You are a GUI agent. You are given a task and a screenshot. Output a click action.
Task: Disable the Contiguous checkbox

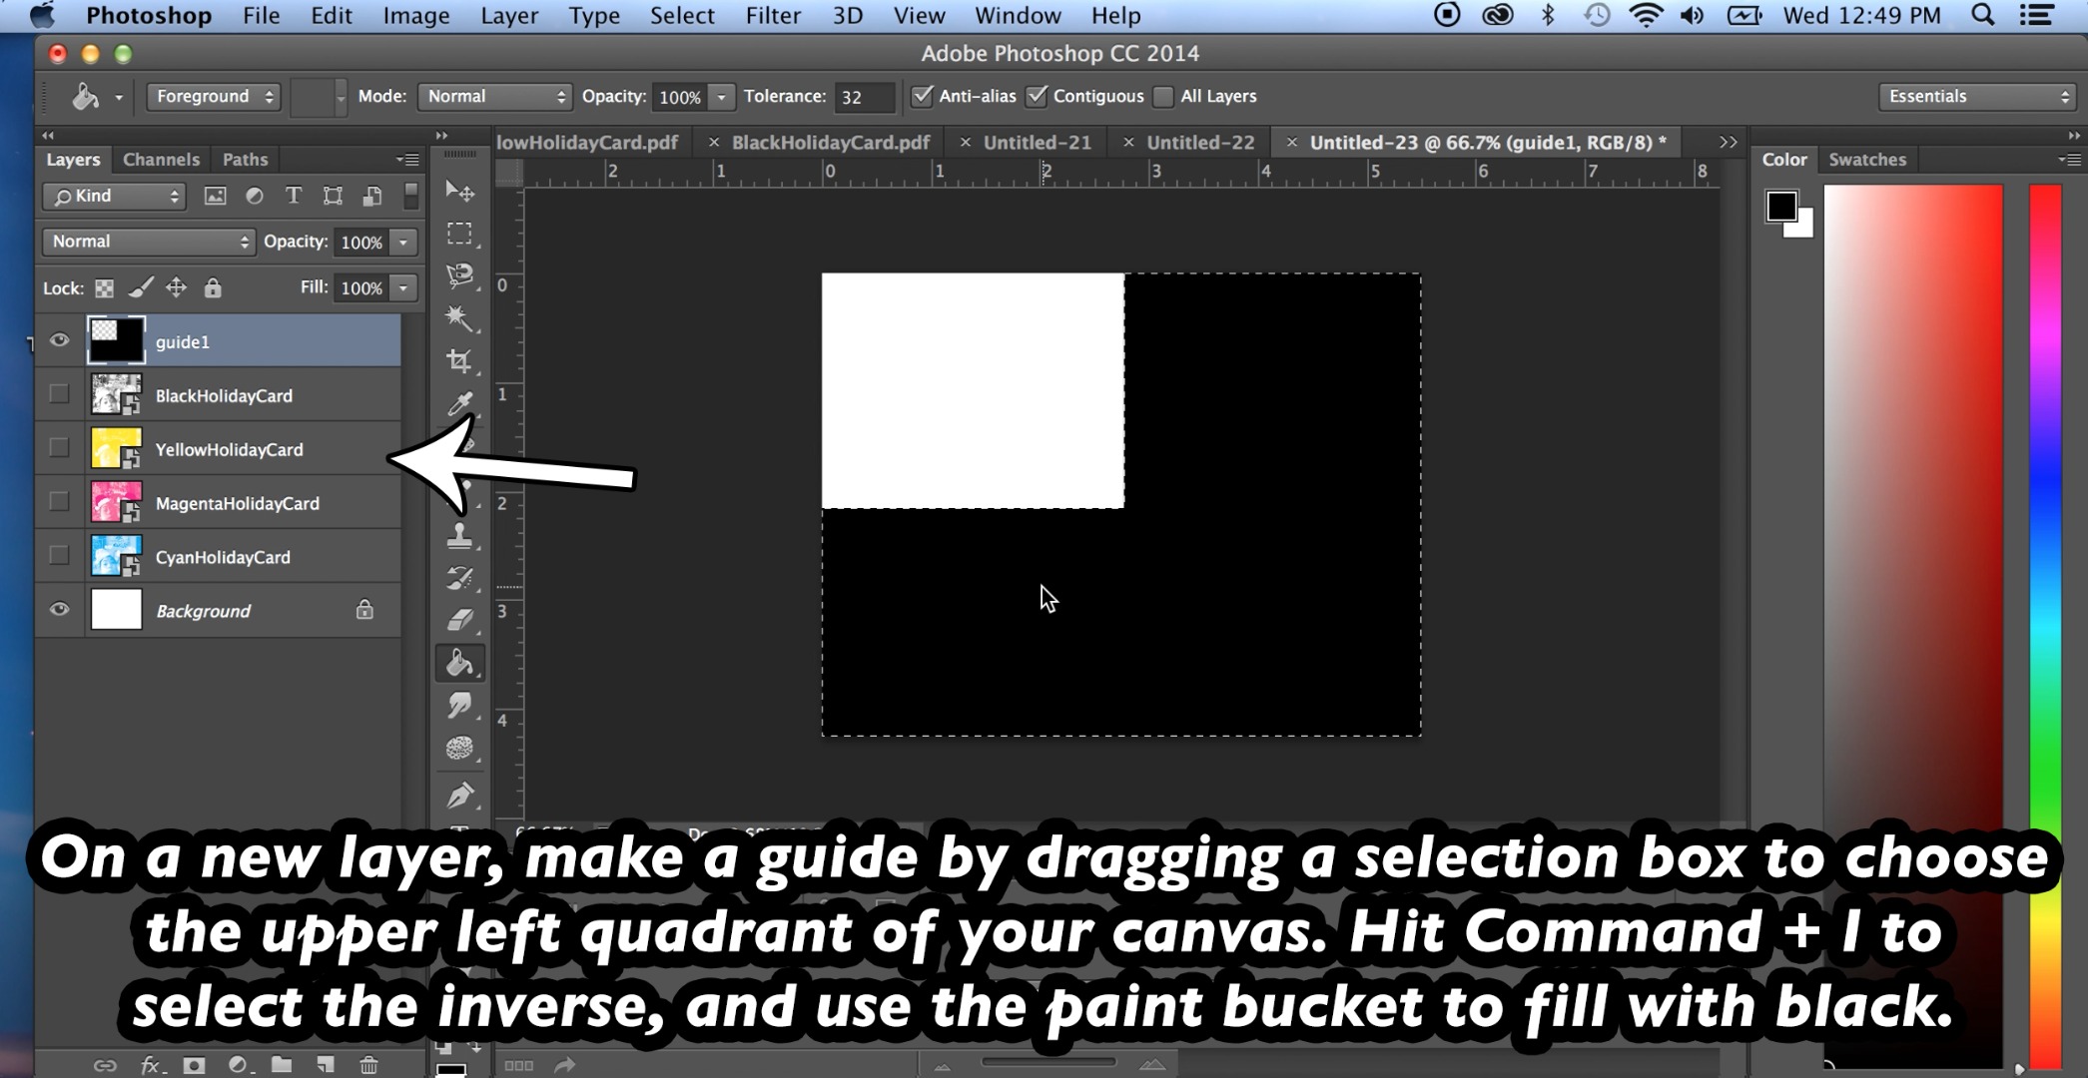point(1037,96)
